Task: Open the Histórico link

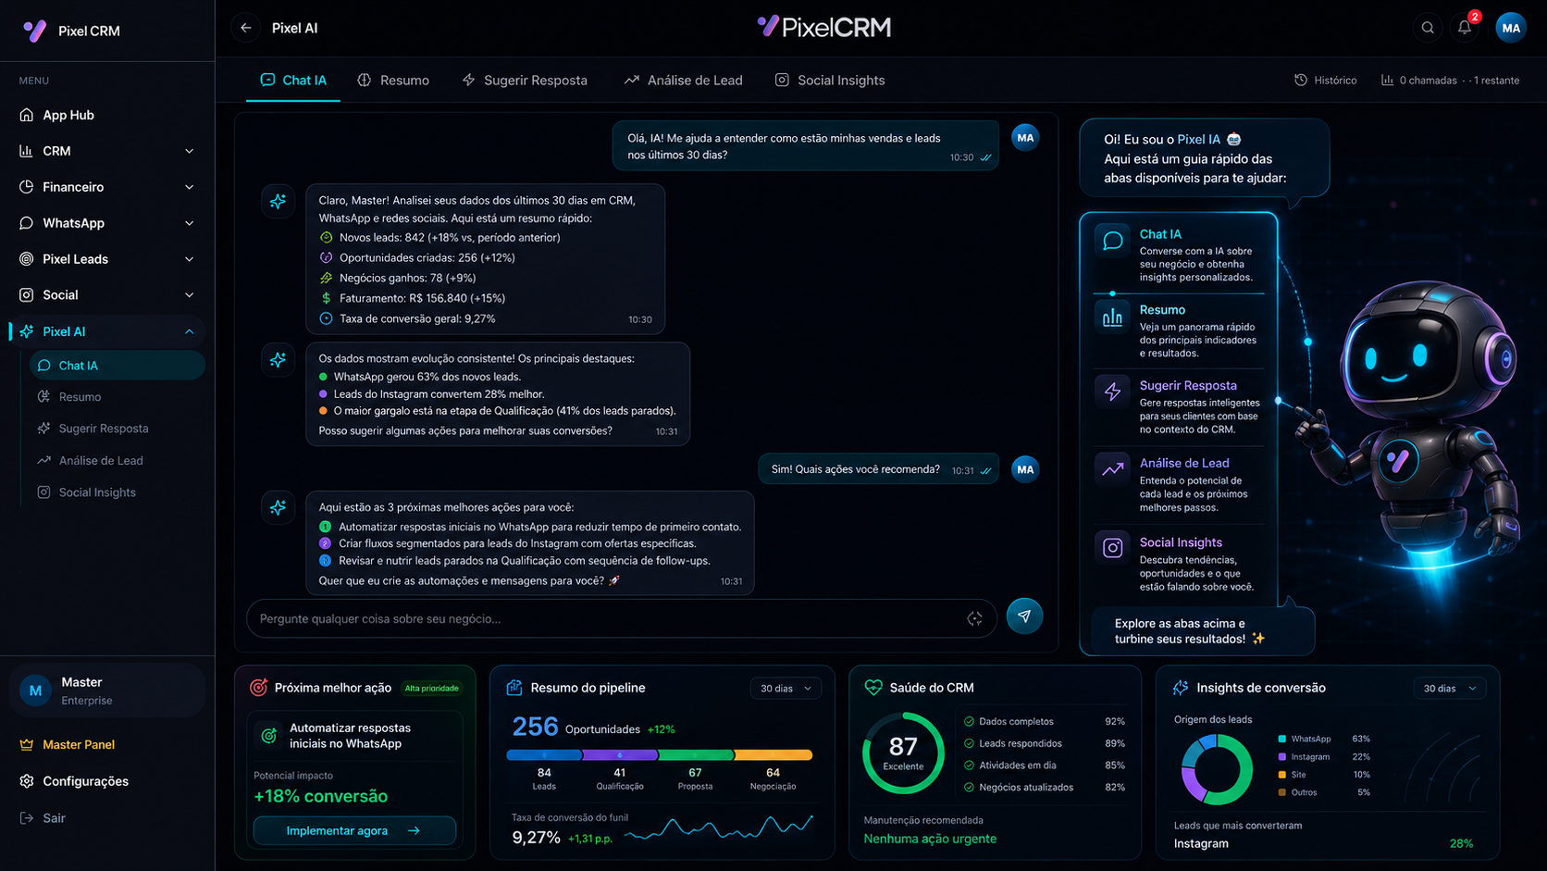Action: coord(1326,81)
